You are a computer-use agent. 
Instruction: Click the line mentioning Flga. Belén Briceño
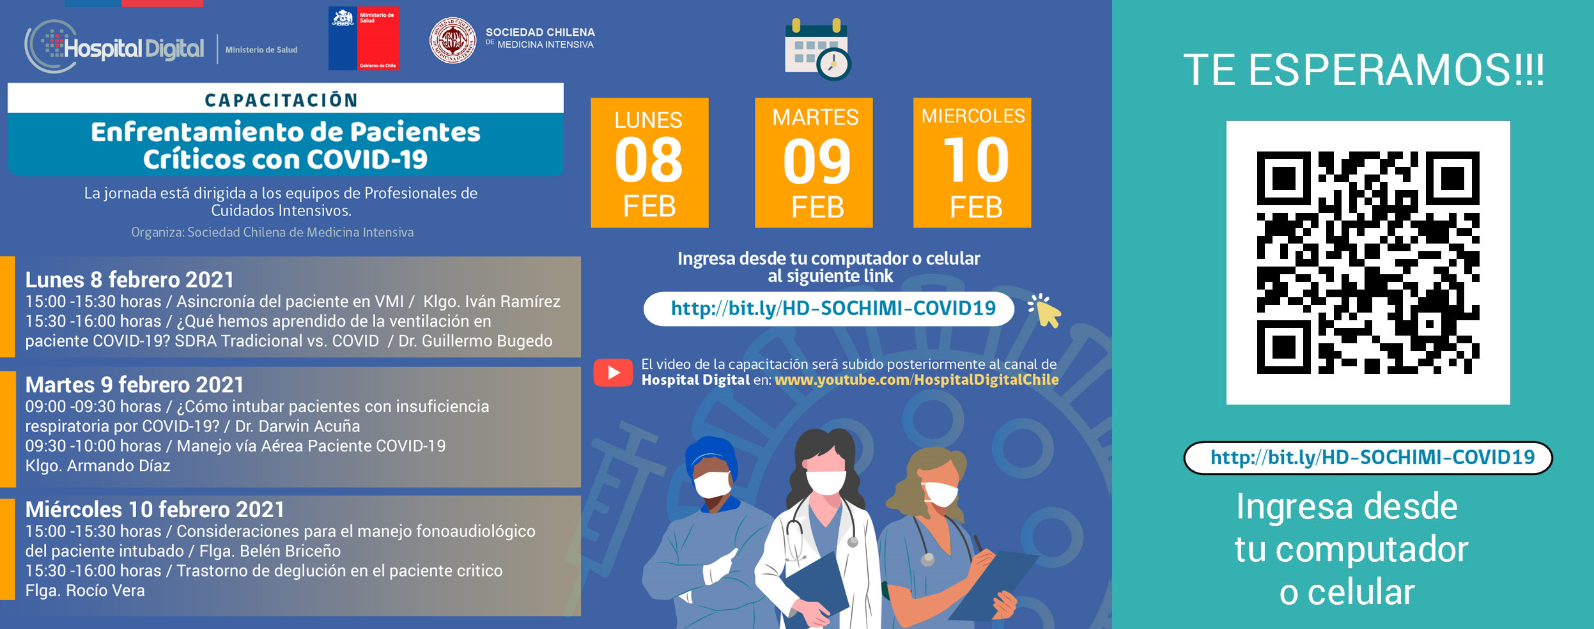coord(183,550)
